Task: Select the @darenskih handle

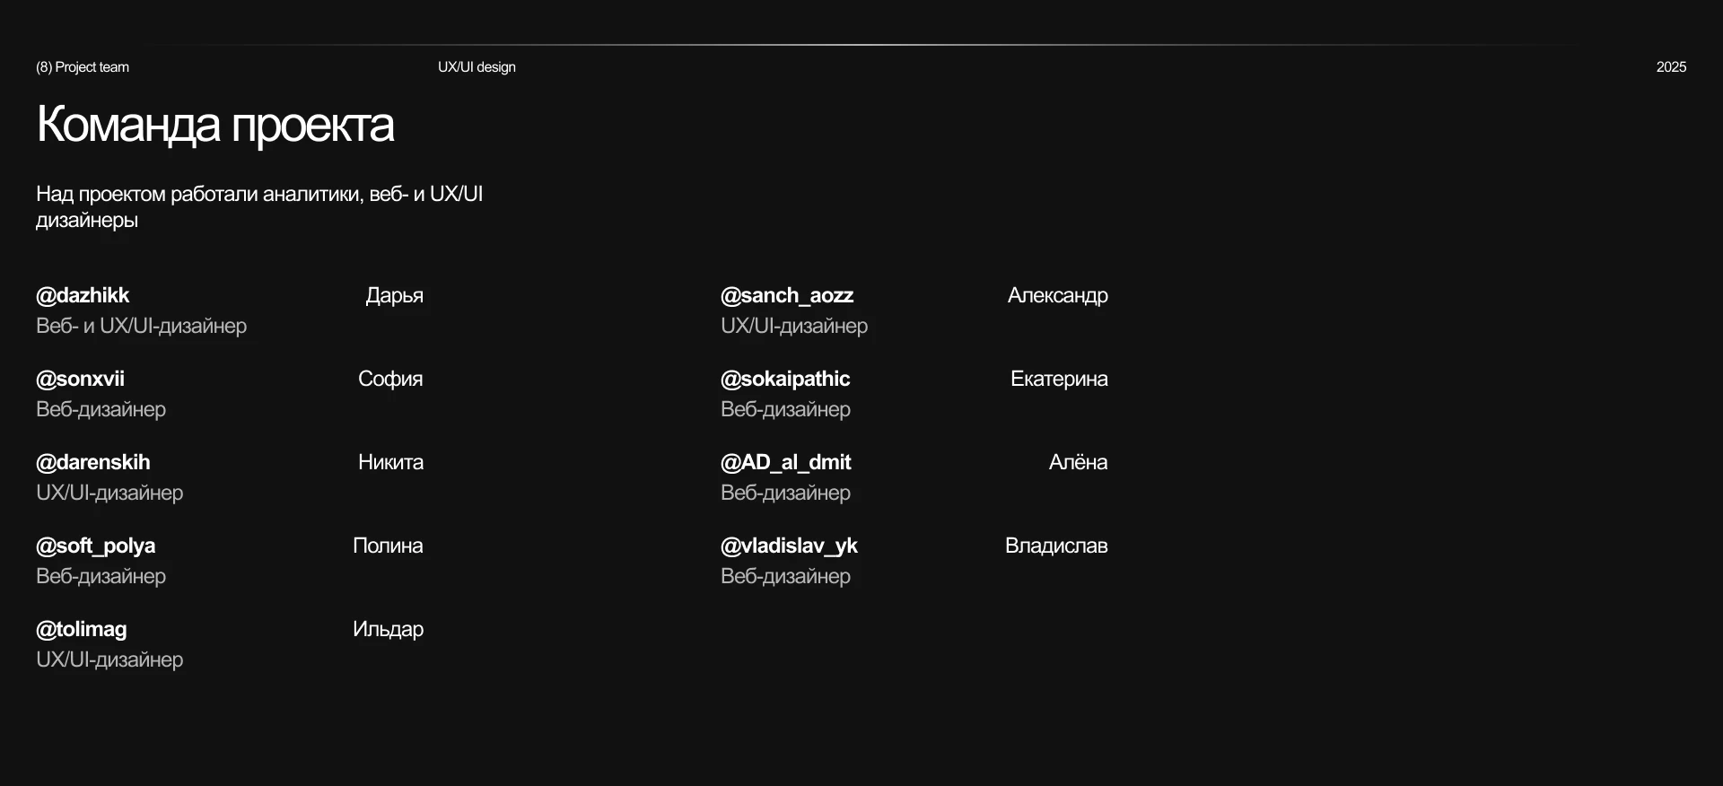Action: pos(93,462)
